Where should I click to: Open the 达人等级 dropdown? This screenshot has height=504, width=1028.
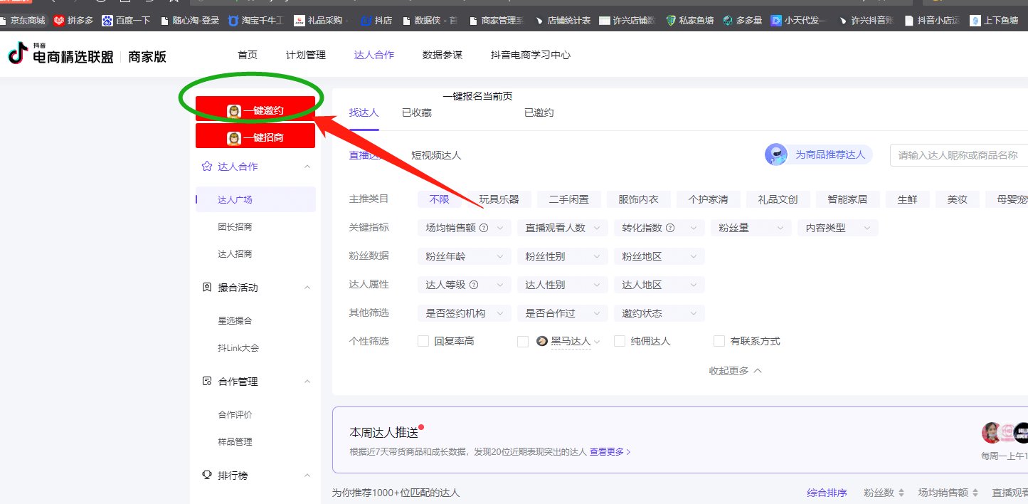464,285
